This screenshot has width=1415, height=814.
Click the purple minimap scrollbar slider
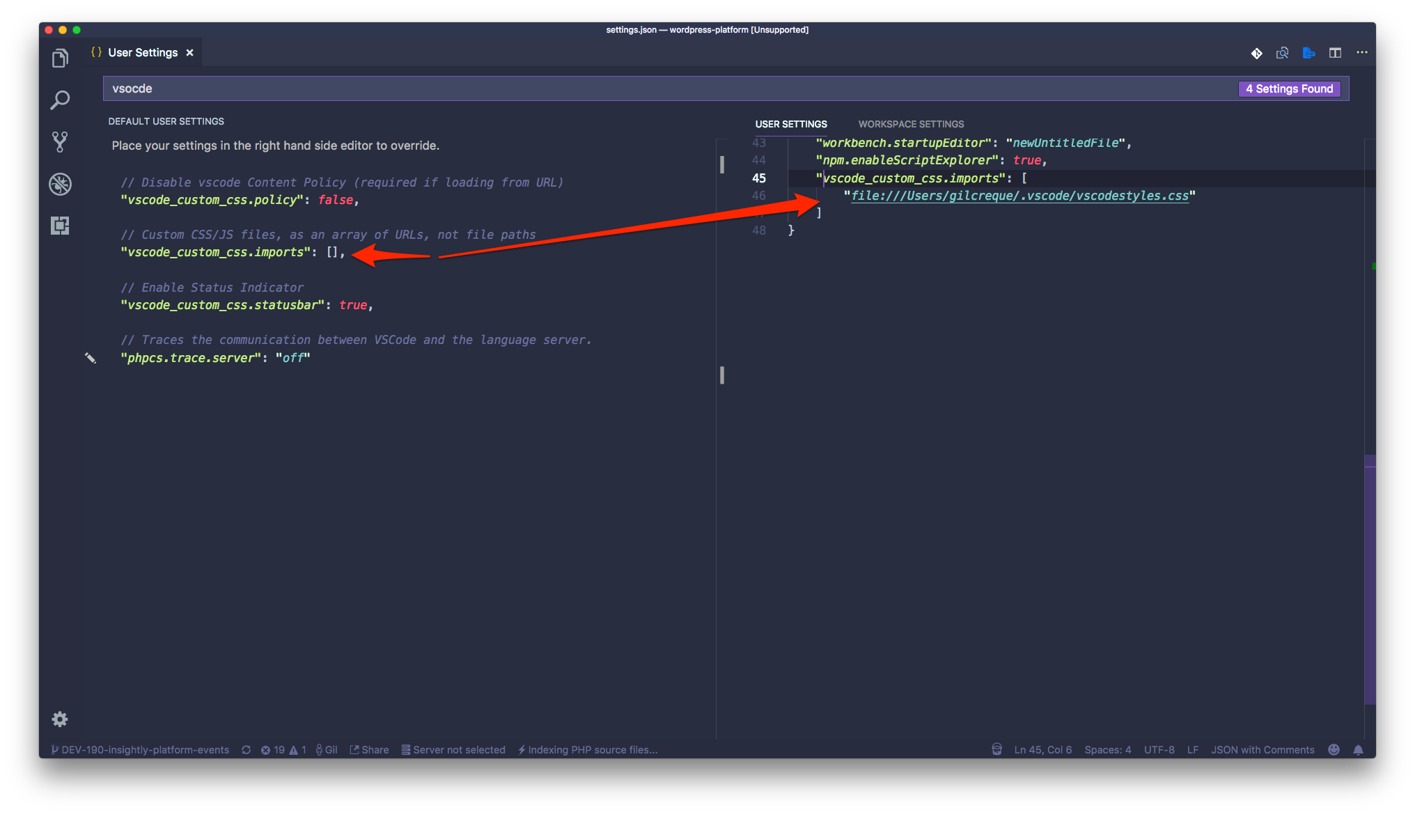tap(1370, 578)
